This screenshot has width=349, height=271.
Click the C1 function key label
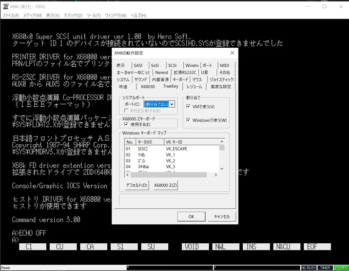[x=33, y=247]
